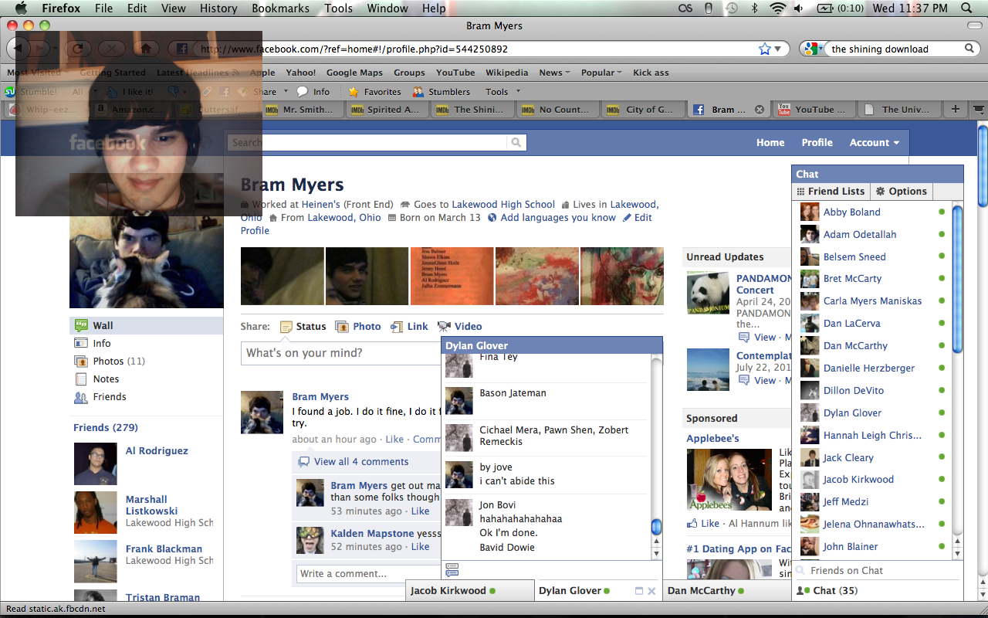Open the volume control in menu bar
The height and width of the screenshot is (618, 988).
pyautogui.click(x=799, y=8)
